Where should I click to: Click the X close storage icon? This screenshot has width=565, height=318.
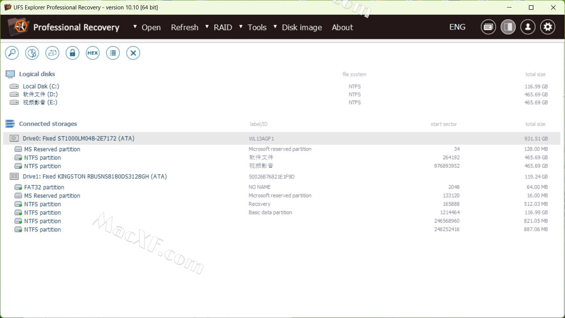pyautogui.click(x=133, y=53)
